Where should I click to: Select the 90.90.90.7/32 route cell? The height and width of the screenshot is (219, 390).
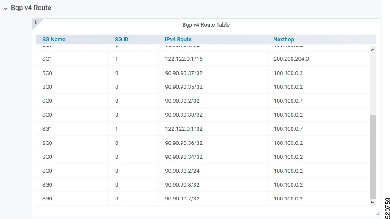182,199
